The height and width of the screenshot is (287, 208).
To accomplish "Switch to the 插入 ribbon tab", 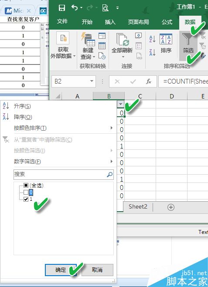I will [110, 22].
